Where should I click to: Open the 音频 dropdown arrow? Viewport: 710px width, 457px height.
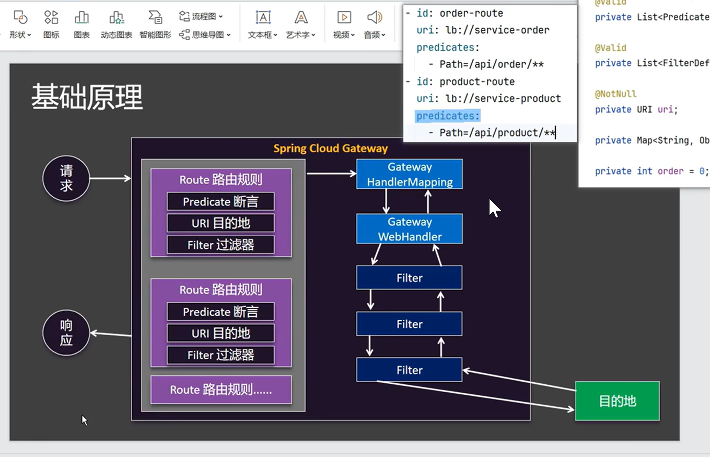click(x=383, y=36)
